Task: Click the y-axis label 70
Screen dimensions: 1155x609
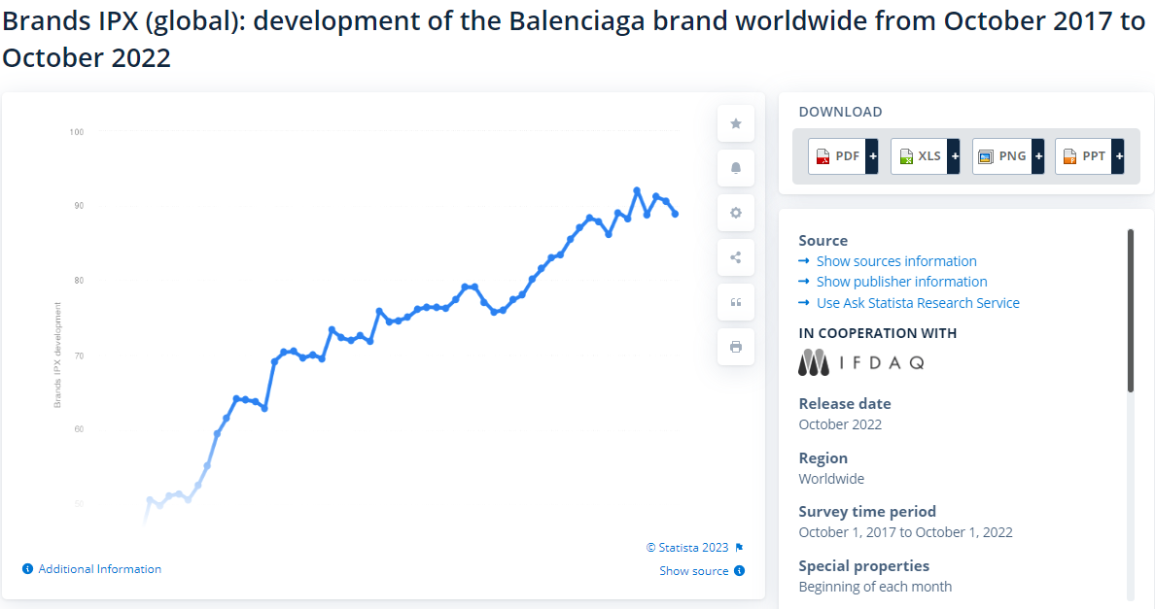Action: (79, 356)
